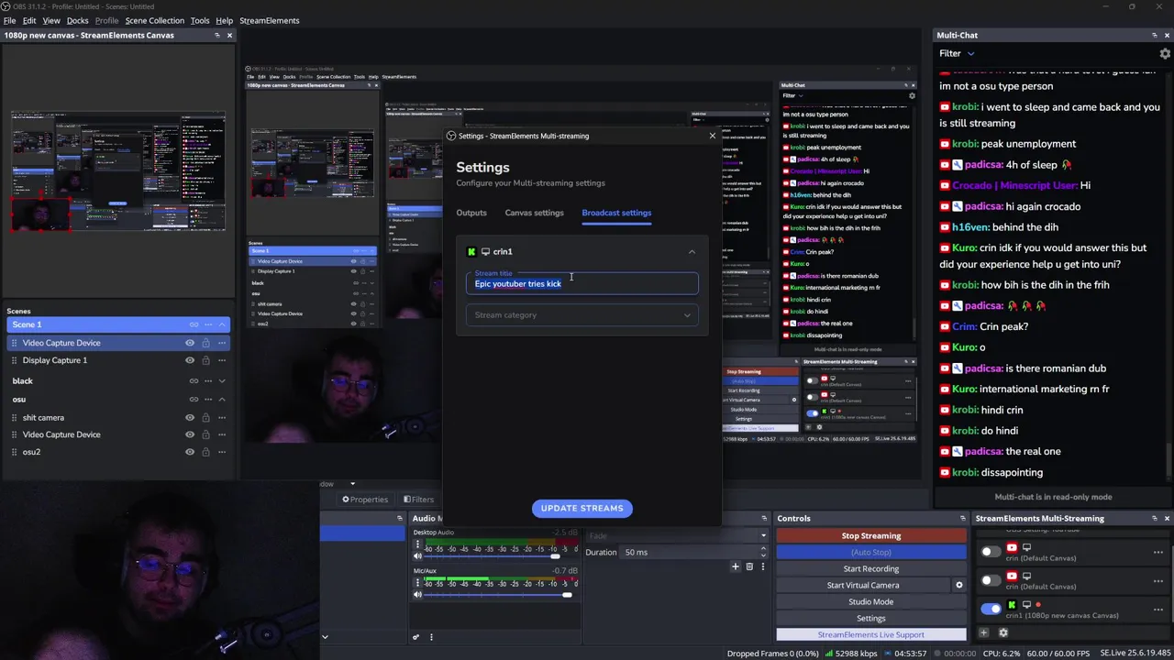Click link icon on osu scene row
Screen dimensions: 1174x660
coord(194,400)
